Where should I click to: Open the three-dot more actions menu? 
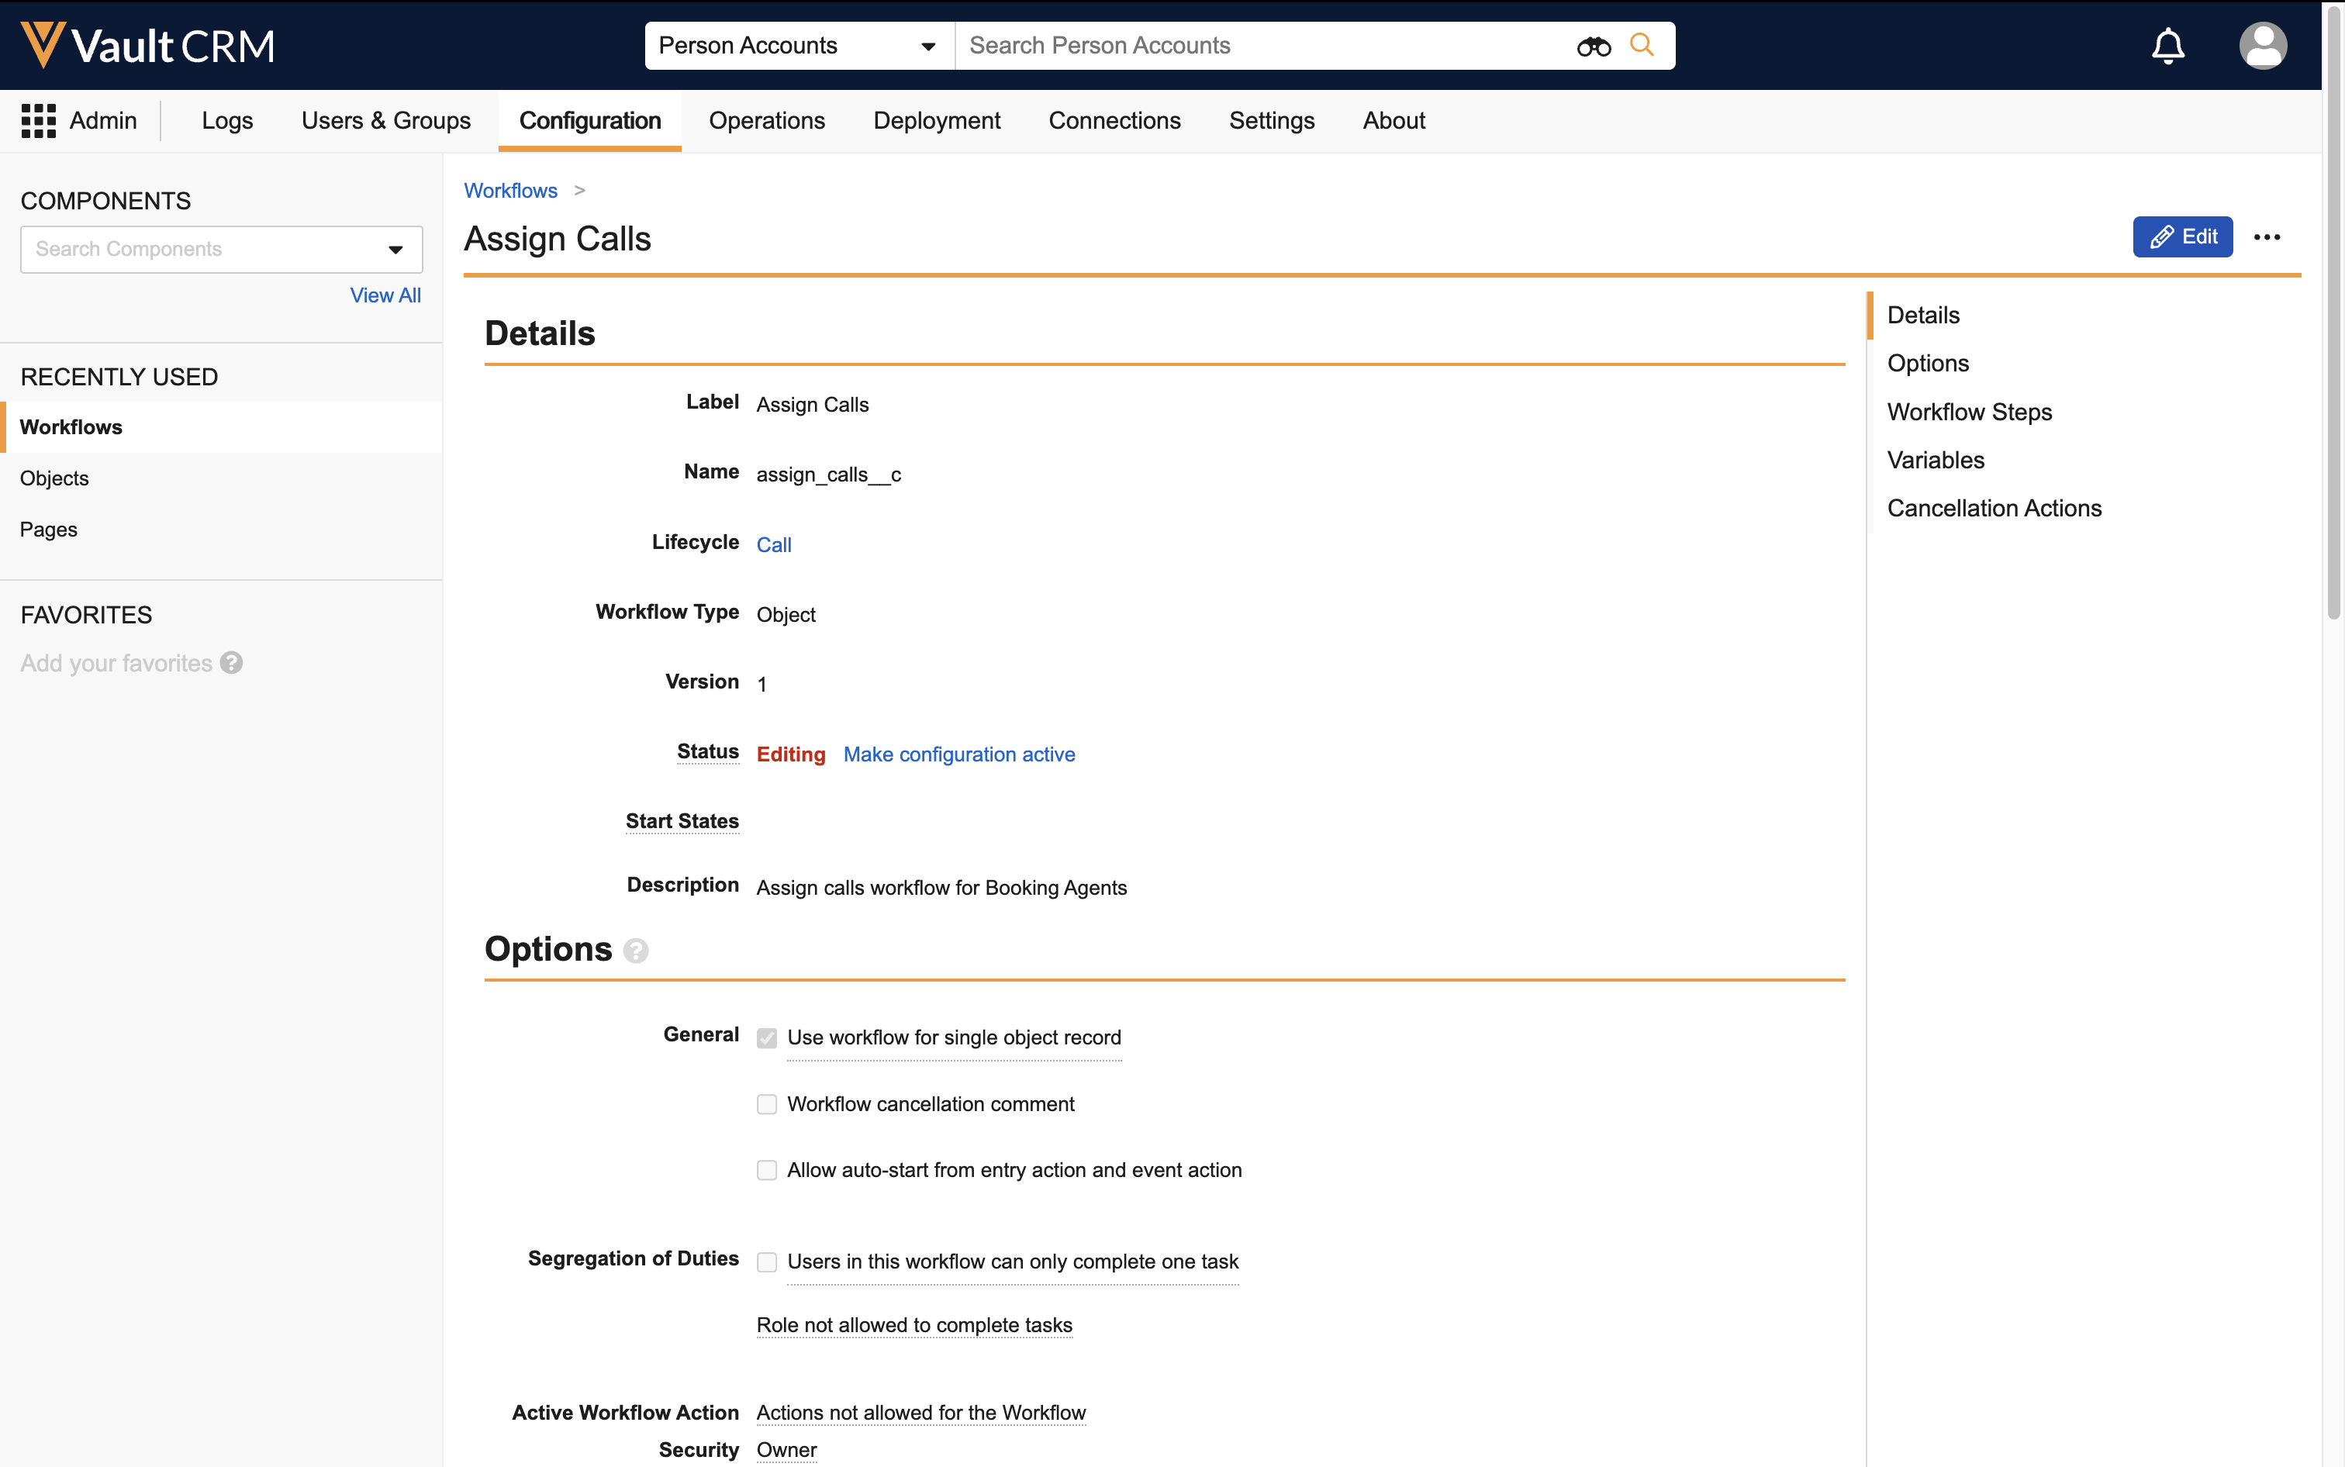2267,236
